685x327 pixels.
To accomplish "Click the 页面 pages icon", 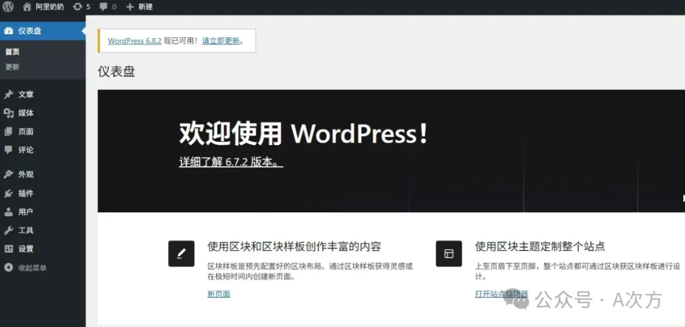I will [8, 131].
